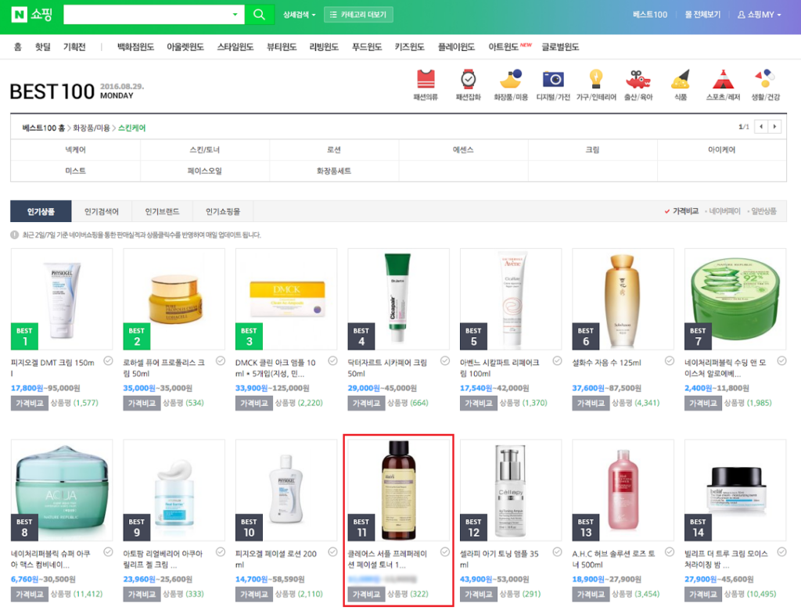Toggle wish check for 피지오겔 DMT 크림

tap(108, 361)
